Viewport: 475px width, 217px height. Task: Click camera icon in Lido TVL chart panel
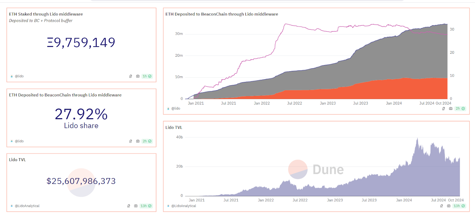click(x=449, y=206)
